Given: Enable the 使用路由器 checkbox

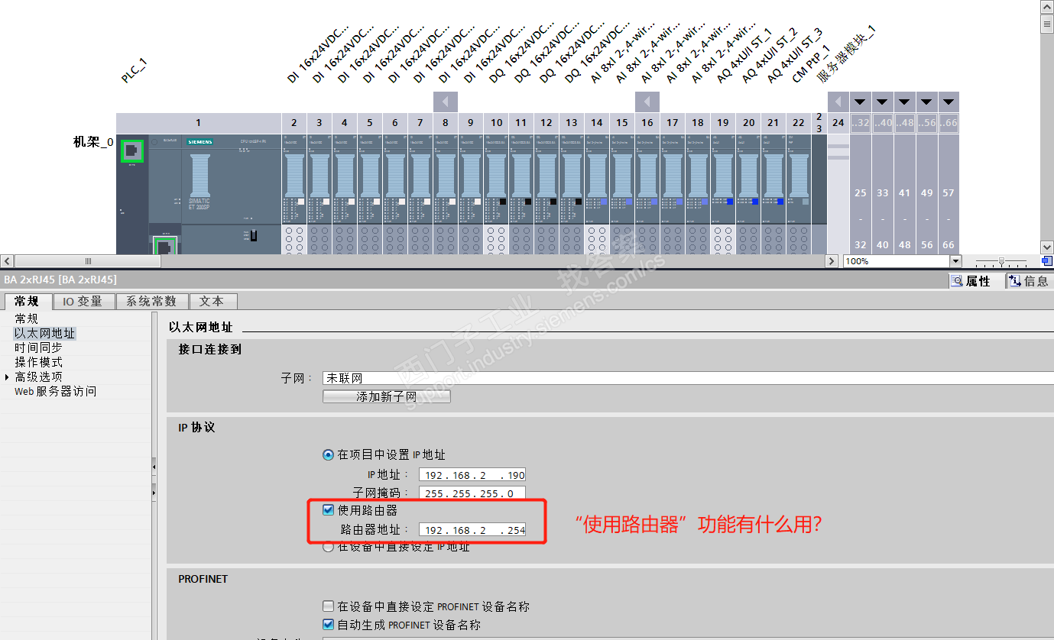Looking at the screenshot, I should click(x=328, y=510).
